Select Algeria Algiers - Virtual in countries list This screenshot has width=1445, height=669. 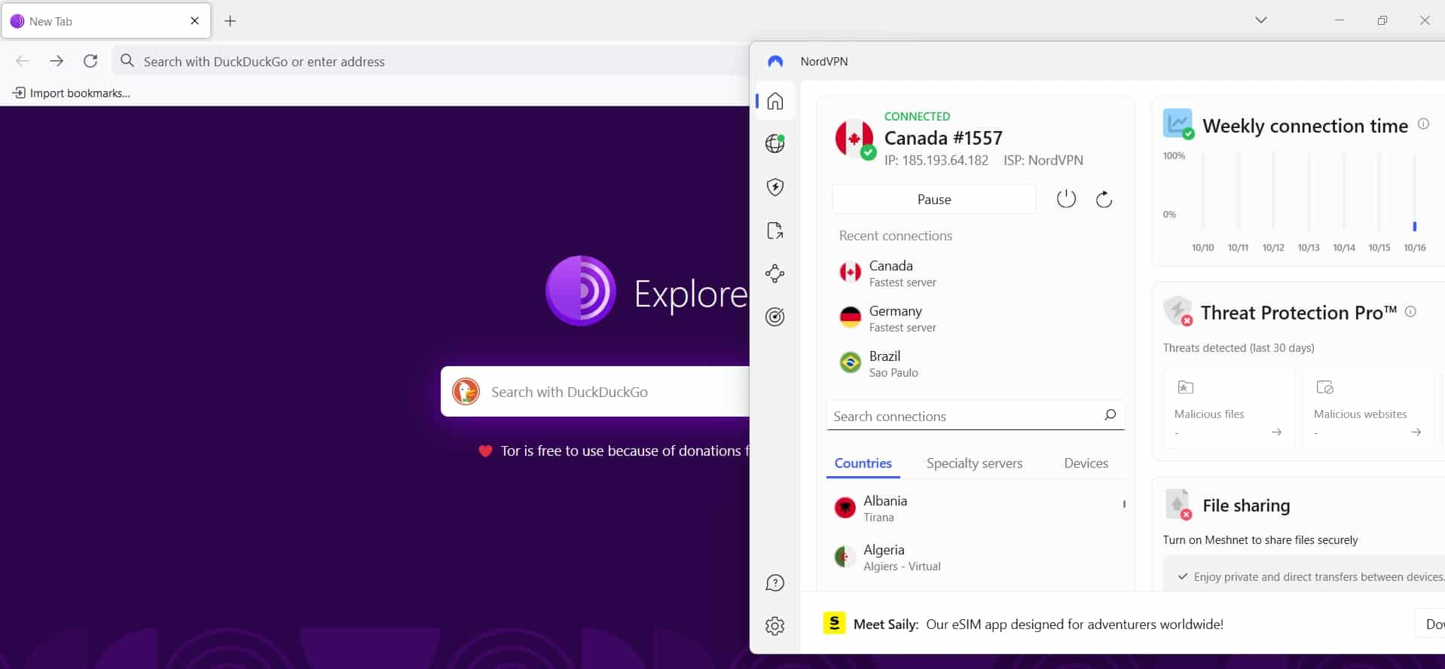[973, 557]
